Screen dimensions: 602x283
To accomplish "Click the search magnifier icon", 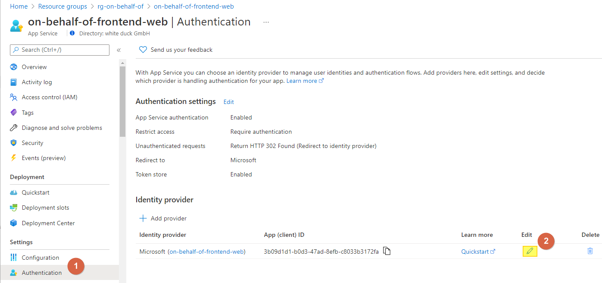I will [x=16, y=50].
